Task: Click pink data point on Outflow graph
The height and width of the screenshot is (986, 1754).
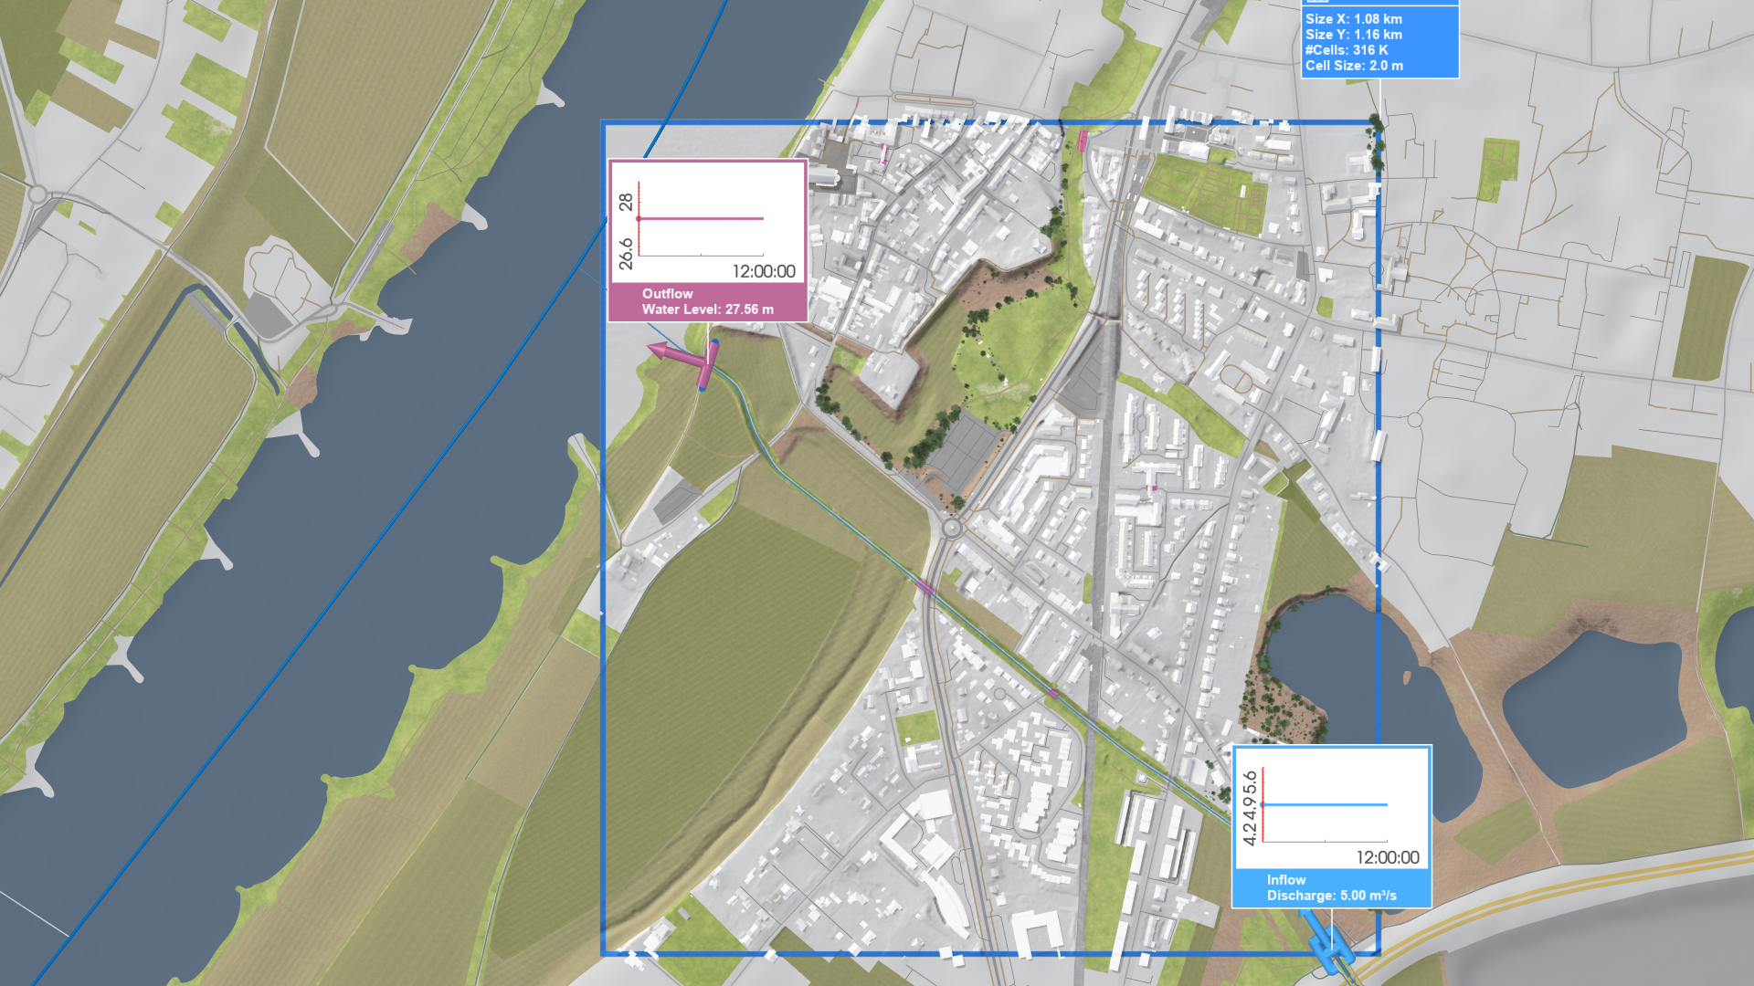Action: [x=639, y=218]
